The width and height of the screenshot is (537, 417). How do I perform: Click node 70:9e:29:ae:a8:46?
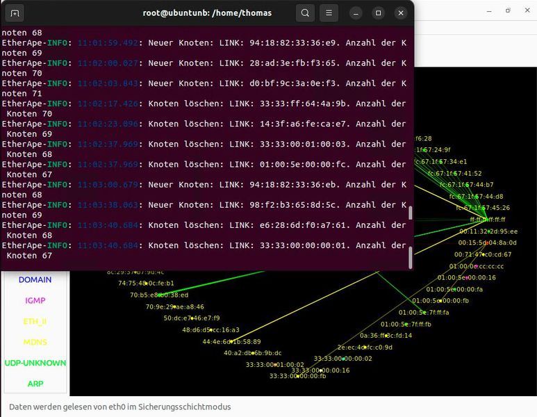174,306
